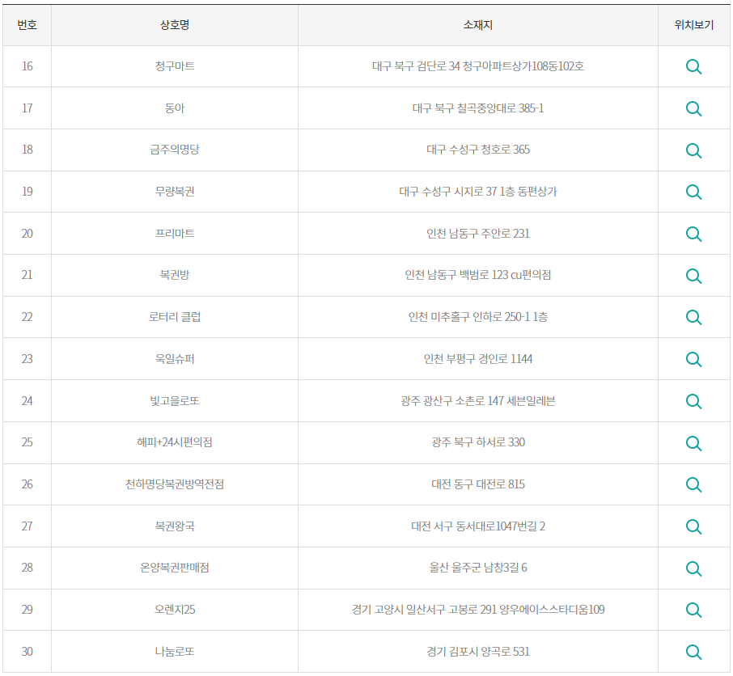
Task: Click row number 30
Action: pos(28,651)
